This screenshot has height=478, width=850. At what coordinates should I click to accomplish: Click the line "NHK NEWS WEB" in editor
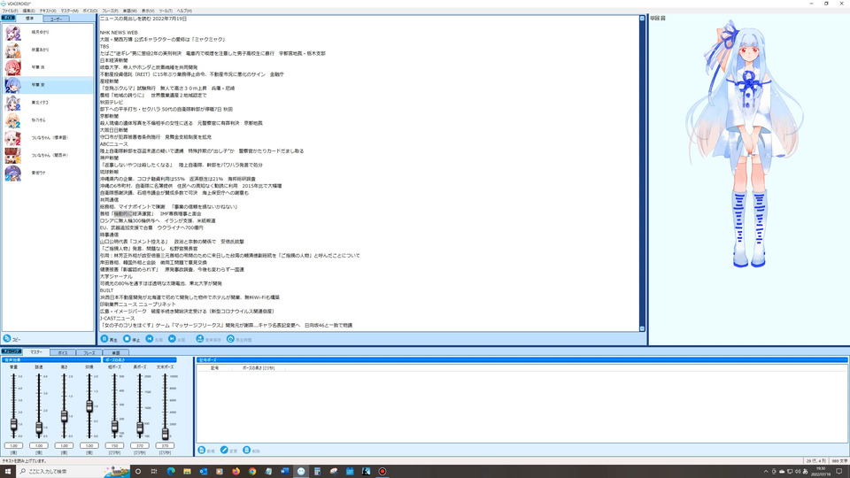pyautogui.click(x=119, y=33)
